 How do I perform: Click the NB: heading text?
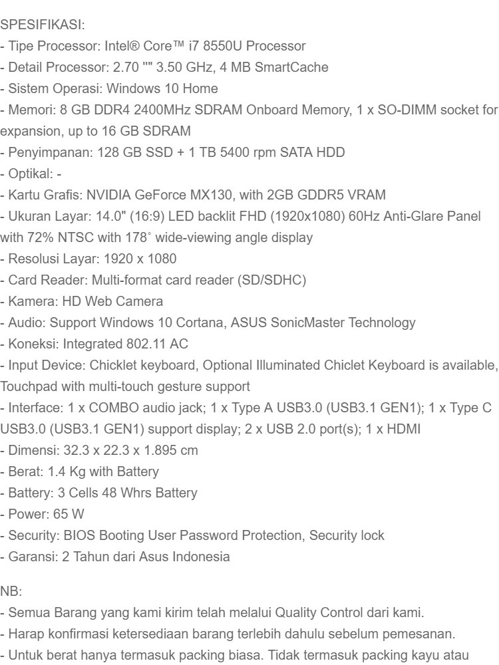point(11,589)
